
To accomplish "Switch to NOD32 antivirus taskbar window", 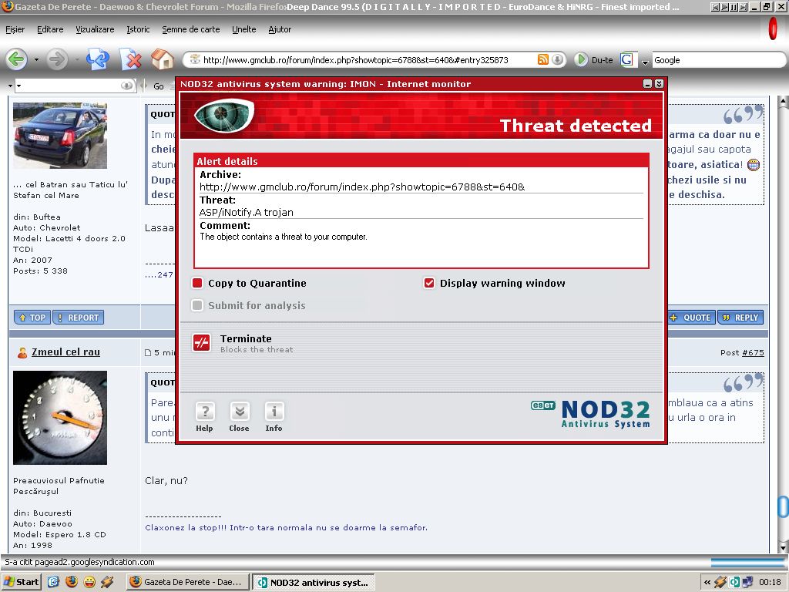I will [314, 582].
